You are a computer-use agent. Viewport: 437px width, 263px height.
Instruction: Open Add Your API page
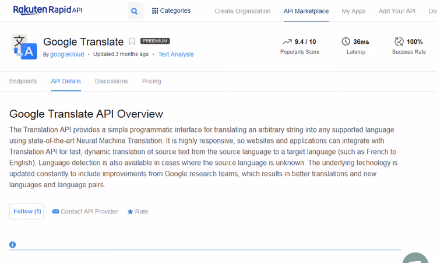click(x=397, y=11)
